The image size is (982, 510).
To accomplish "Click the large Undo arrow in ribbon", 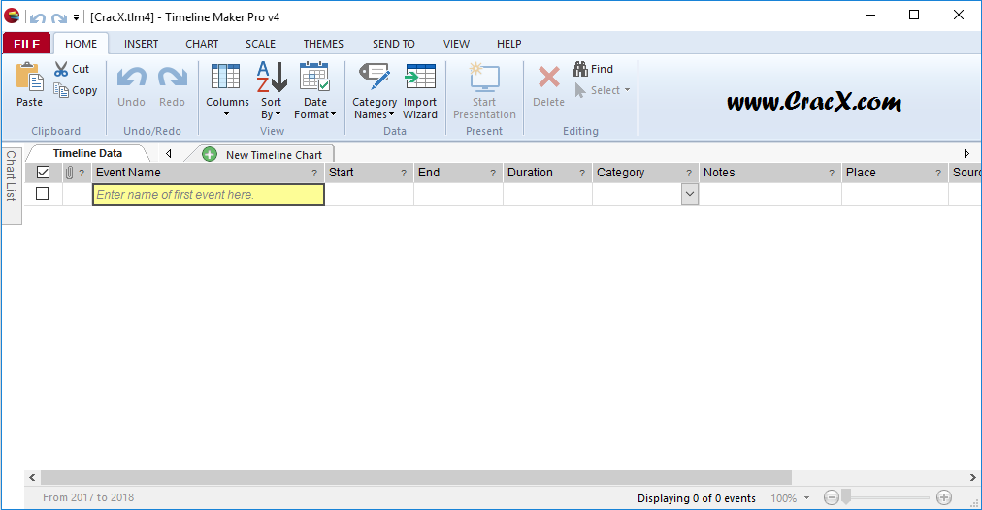I will 132,78.
